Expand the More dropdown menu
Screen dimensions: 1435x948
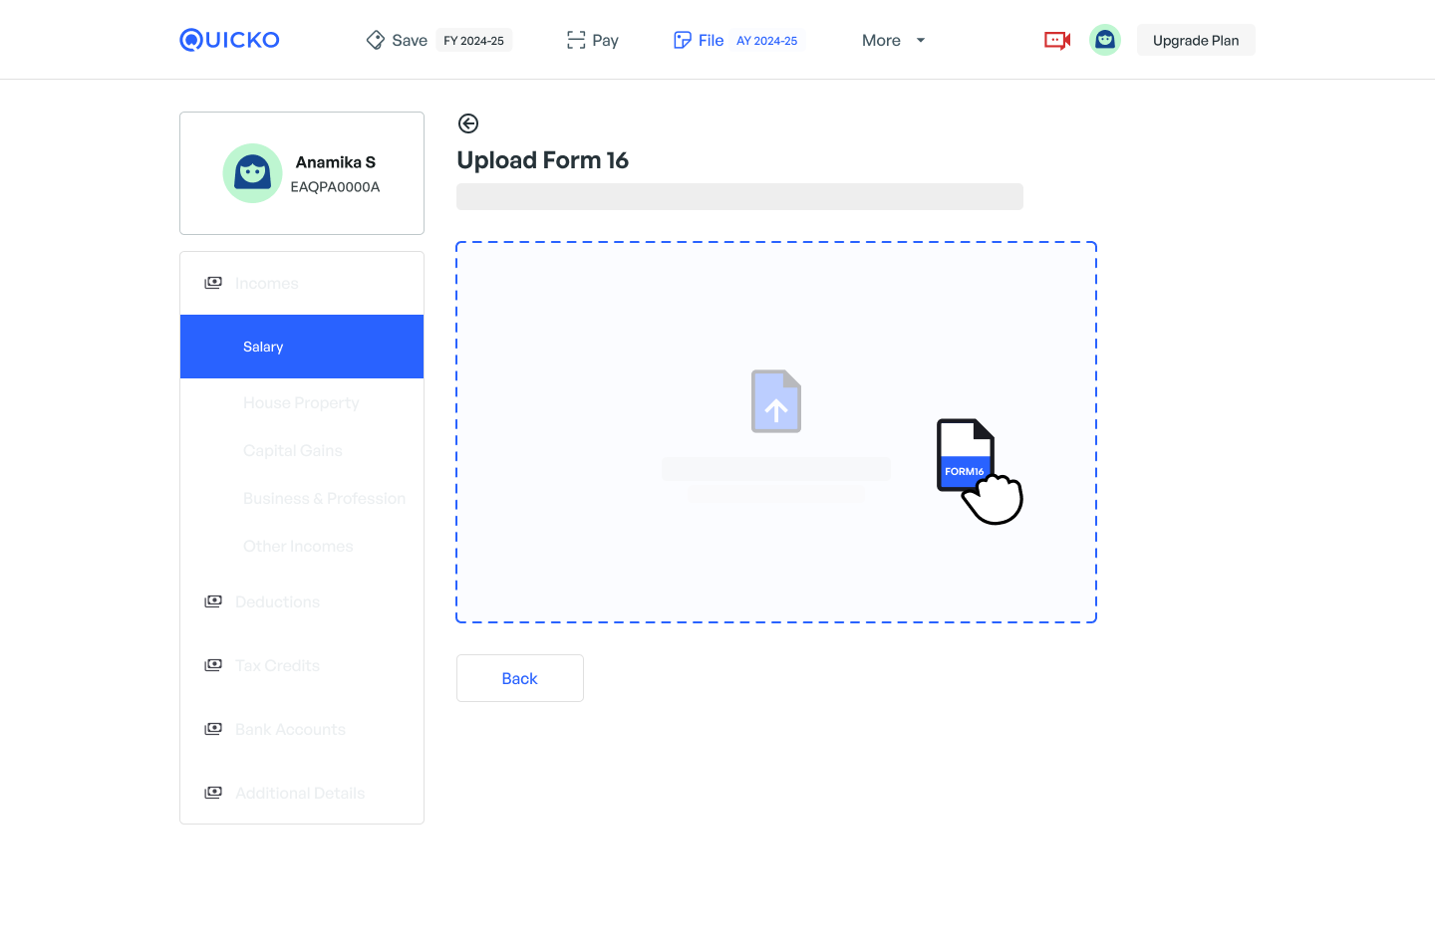click(893, 40)
